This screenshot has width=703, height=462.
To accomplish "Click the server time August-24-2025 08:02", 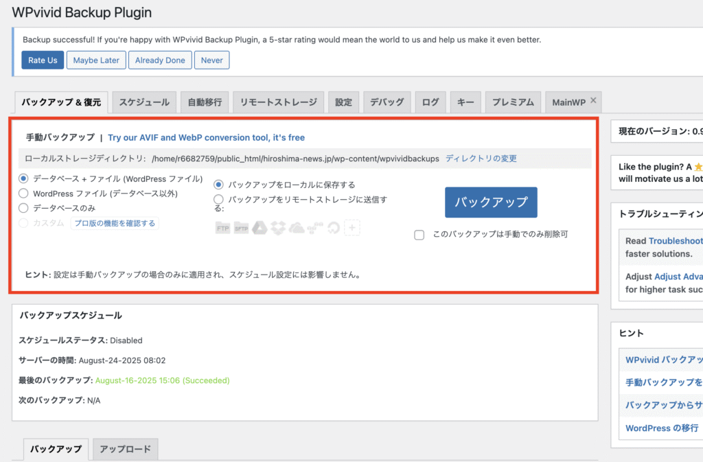I will coord(122,360).
